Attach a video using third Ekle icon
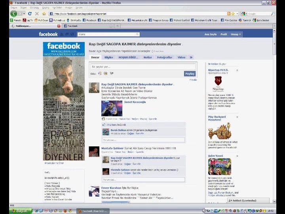The width and height of the screenshot is (285, 214). 112,74
